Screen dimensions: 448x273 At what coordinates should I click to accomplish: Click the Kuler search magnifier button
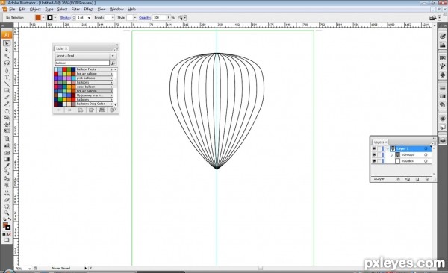pyautogui.click(x=113, y=63)
